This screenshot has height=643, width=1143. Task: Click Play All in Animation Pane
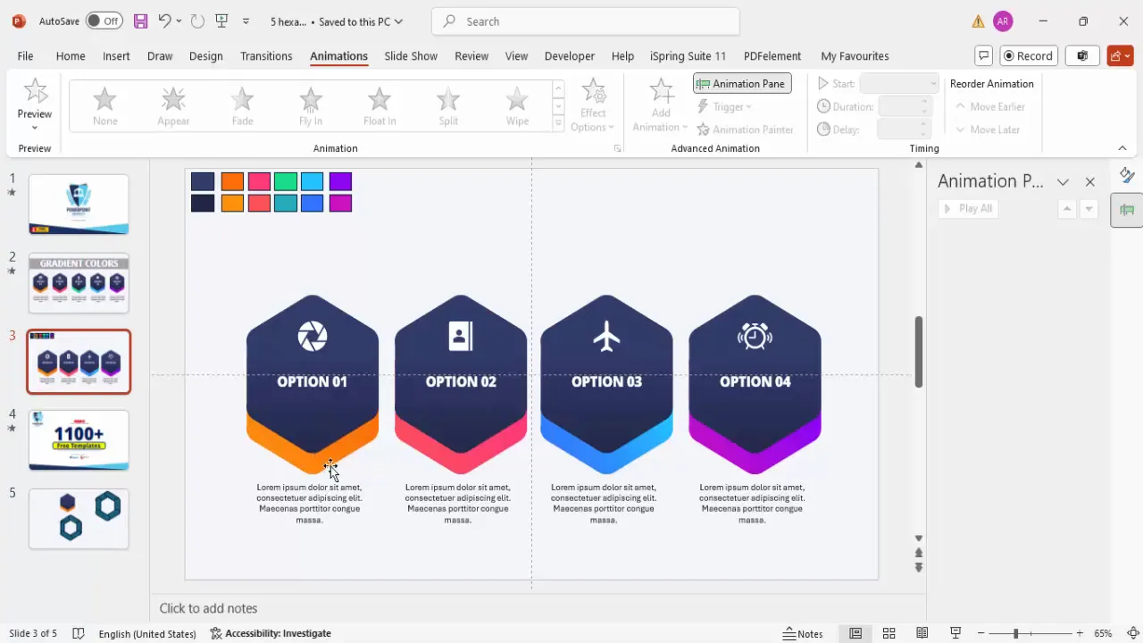[x=968, y=208]
